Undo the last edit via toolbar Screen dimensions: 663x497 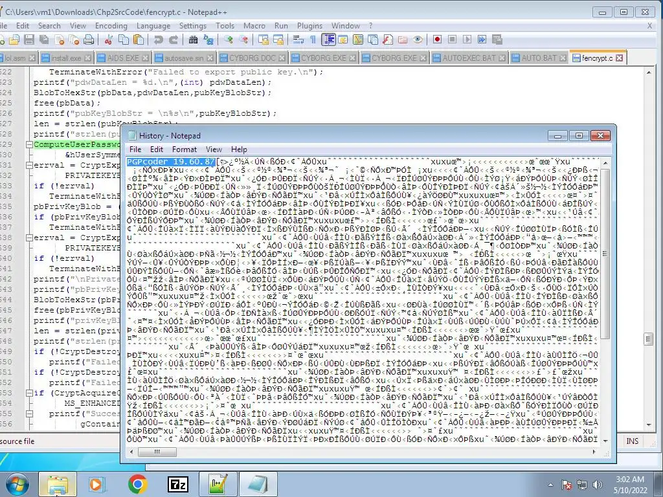[158, 39]
